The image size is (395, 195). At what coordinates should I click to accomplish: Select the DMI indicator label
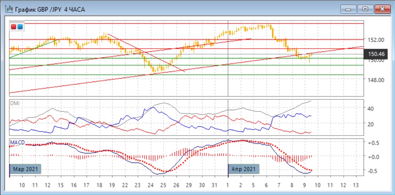click(14, 104)
